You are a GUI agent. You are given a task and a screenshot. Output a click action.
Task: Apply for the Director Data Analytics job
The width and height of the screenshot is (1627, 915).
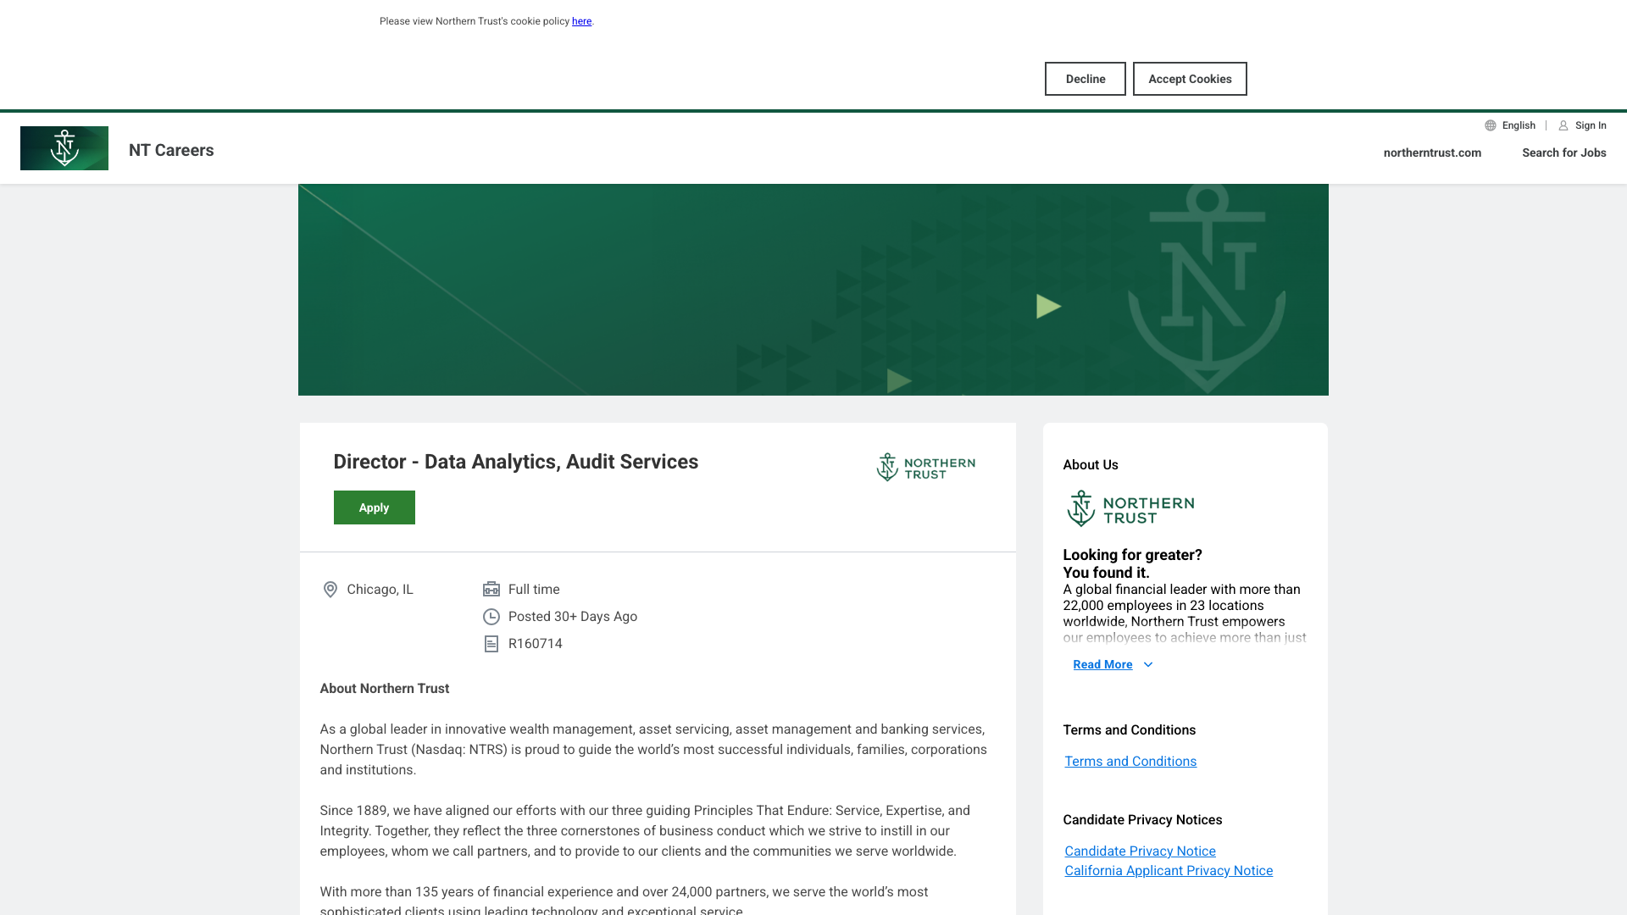point(375,507)
